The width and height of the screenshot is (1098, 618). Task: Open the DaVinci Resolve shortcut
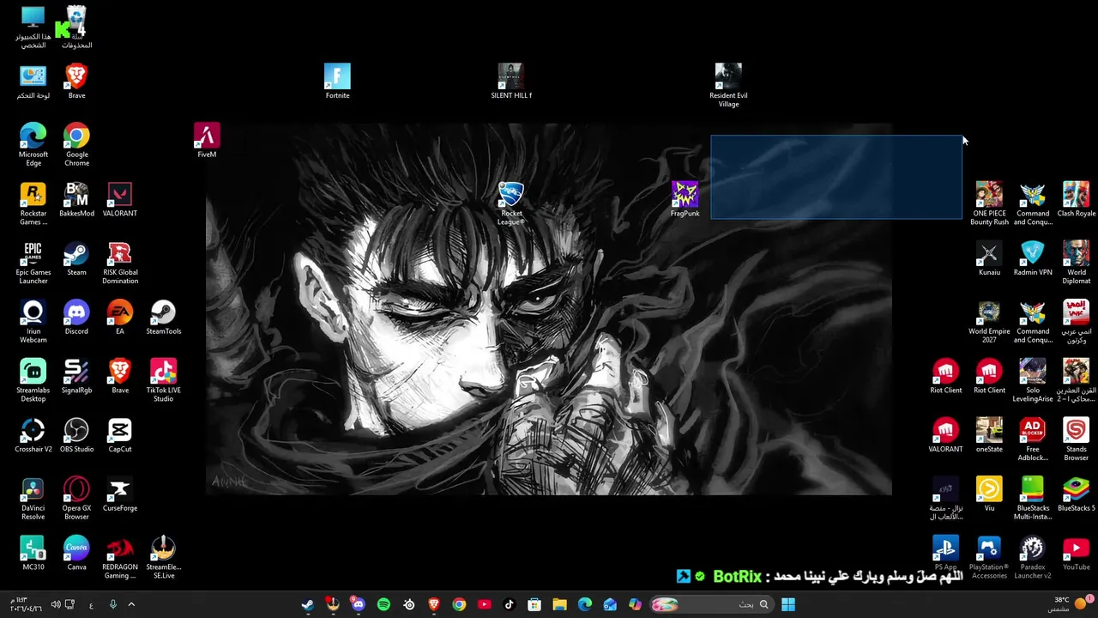(x=33, y=498)
